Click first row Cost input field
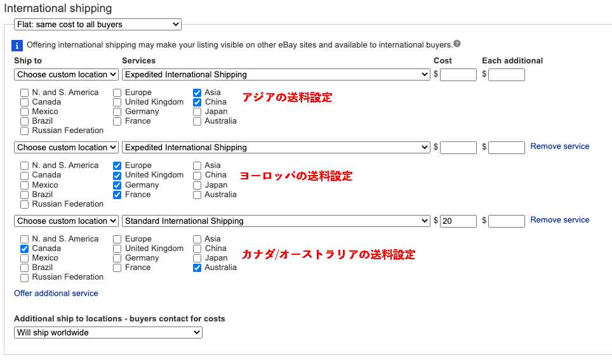612x362 pixels. click(458, 75)
